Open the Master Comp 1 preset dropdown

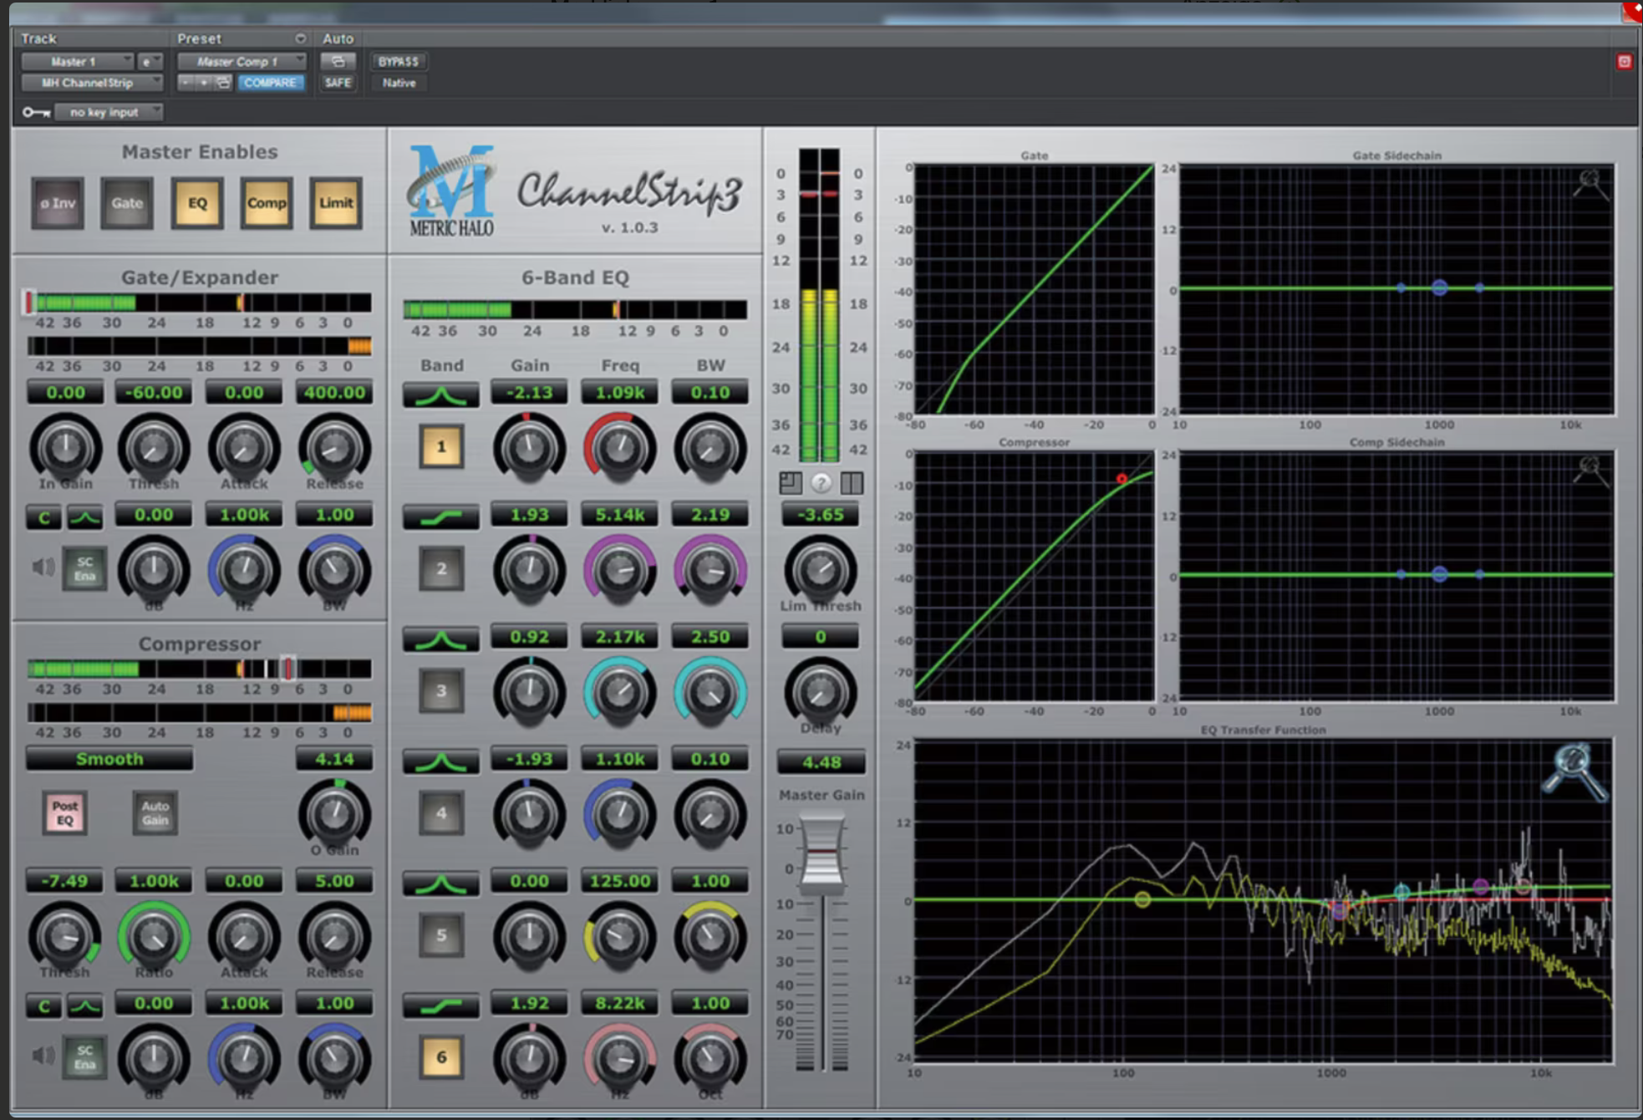click(241, 61)
